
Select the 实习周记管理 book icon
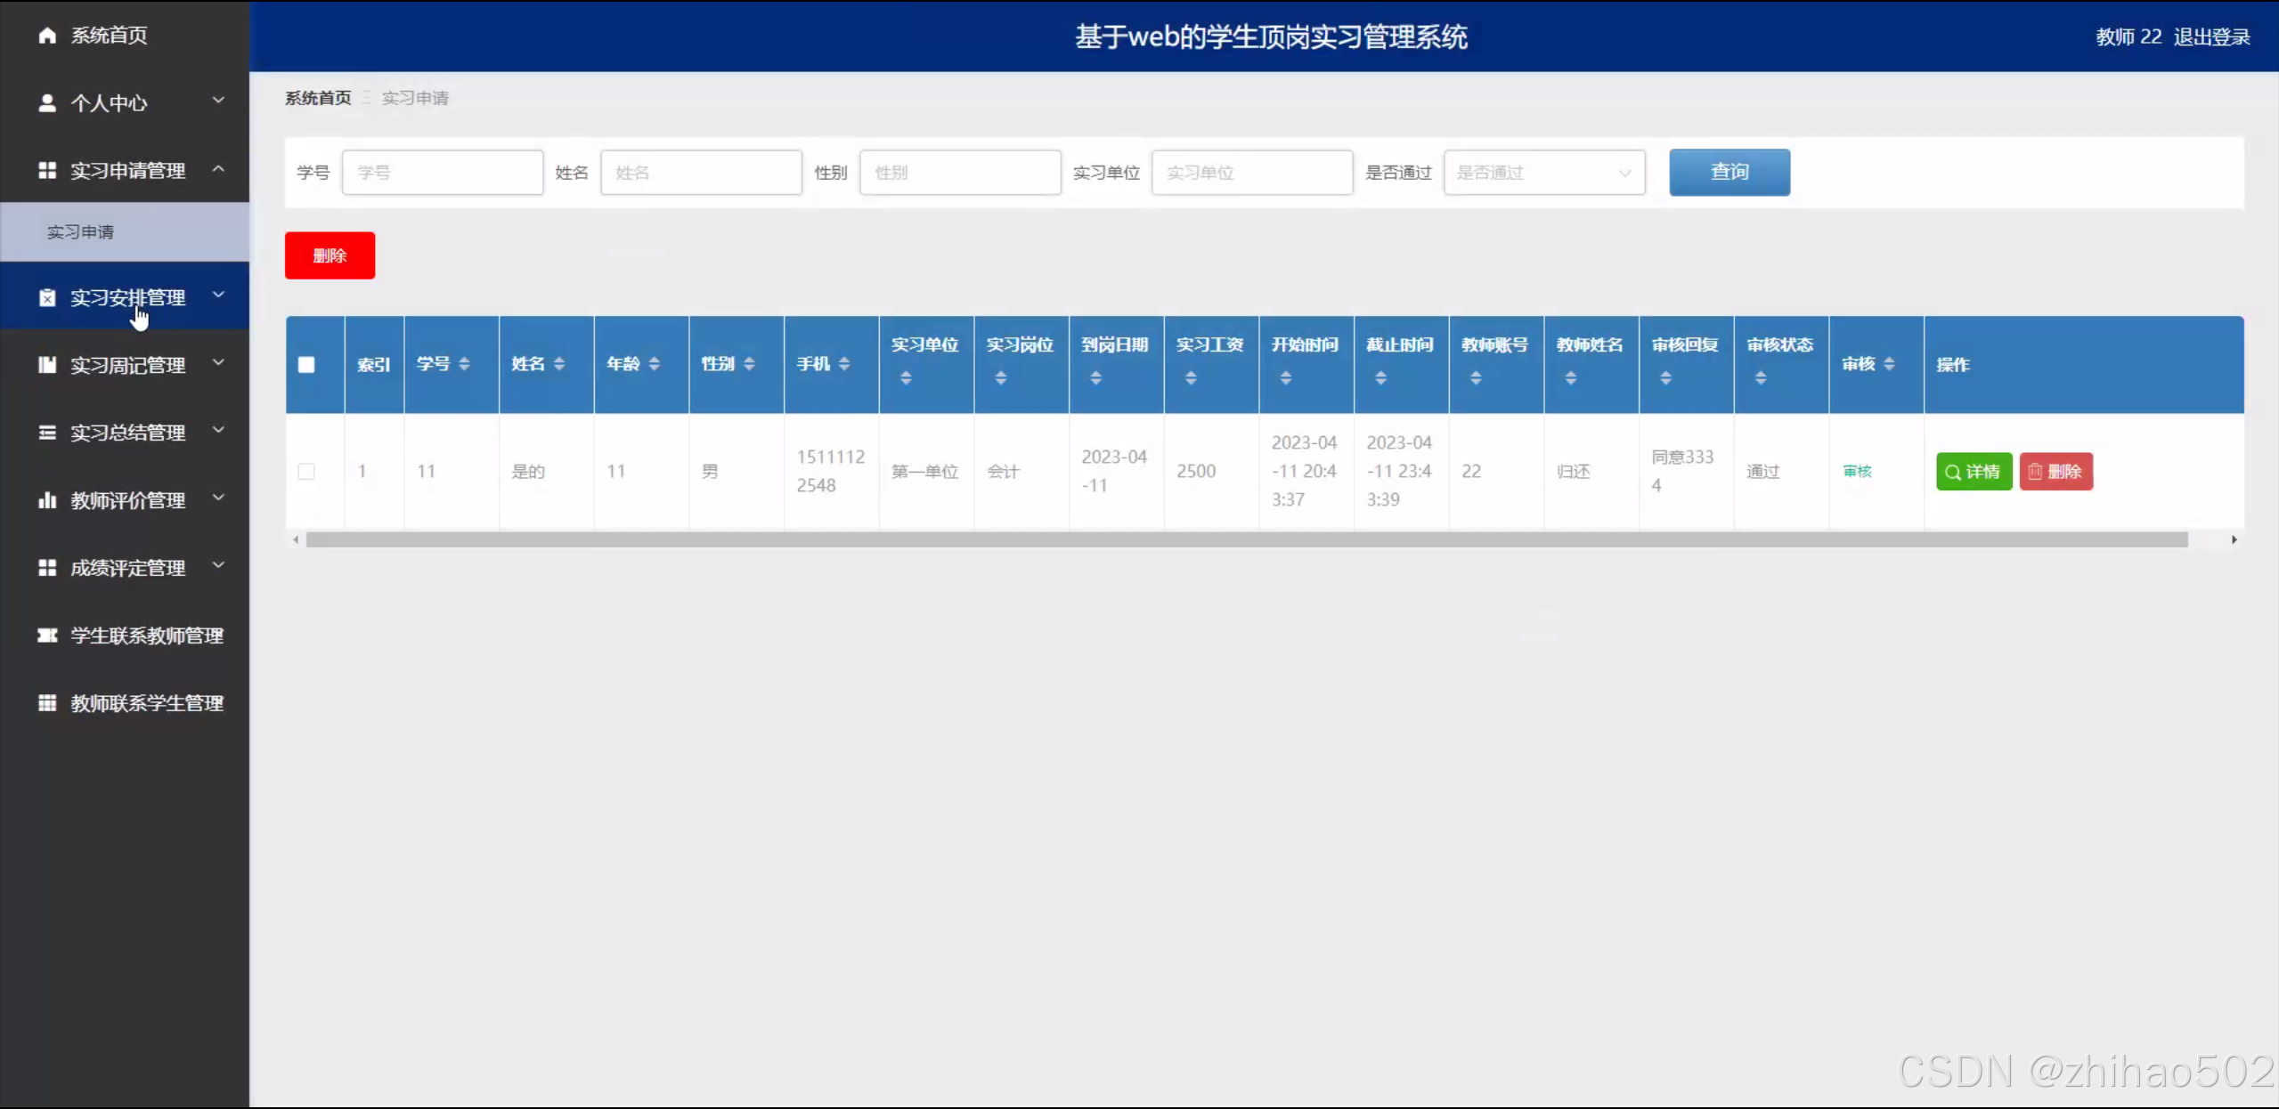click(47, 364)
